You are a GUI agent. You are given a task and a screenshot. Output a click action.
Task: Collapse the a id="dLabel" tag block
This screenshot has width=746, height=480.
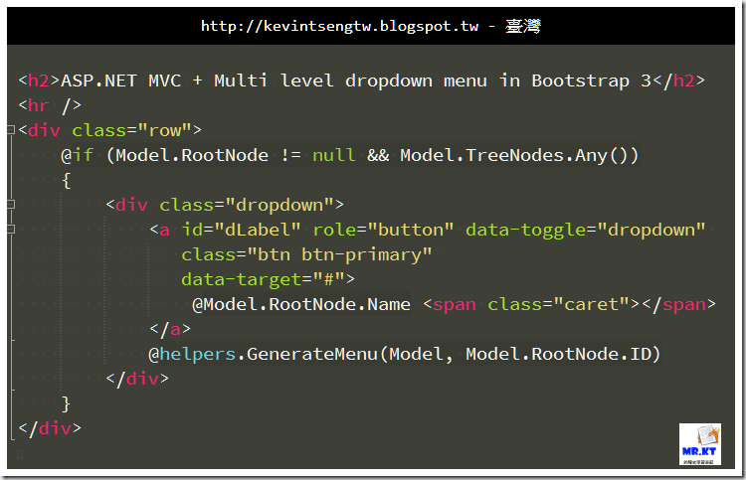pos(11,230)
